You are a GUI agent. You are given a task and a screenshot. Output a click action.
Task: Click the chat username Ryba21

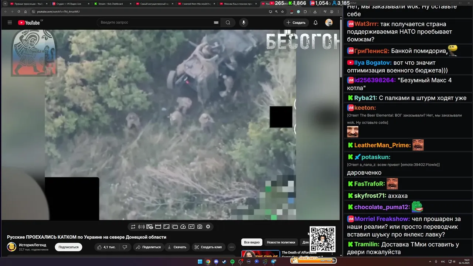pyautogui.click(x=365, y=98)
